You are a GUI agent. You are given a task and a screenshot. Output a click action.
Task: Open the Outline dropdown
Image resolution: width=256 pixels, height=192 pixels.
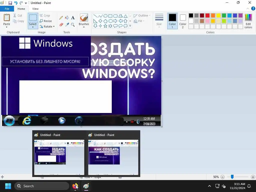point(142,15)
